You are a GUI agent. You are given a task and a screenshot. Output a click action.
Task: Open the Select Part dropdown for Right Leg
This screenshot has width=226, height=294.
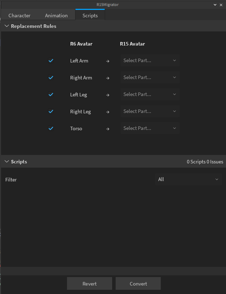click(x=150, y=111)
